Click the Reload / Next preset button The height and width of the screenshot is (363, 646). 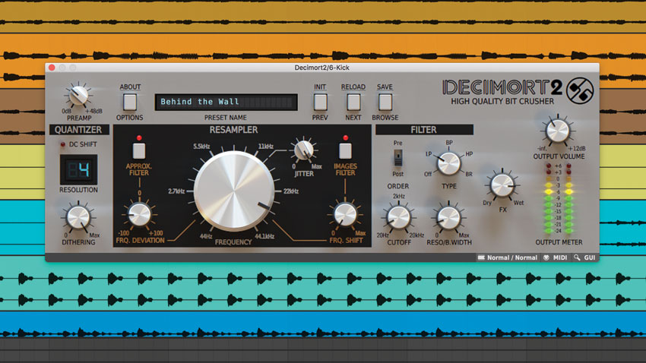[x=353, y=102]
